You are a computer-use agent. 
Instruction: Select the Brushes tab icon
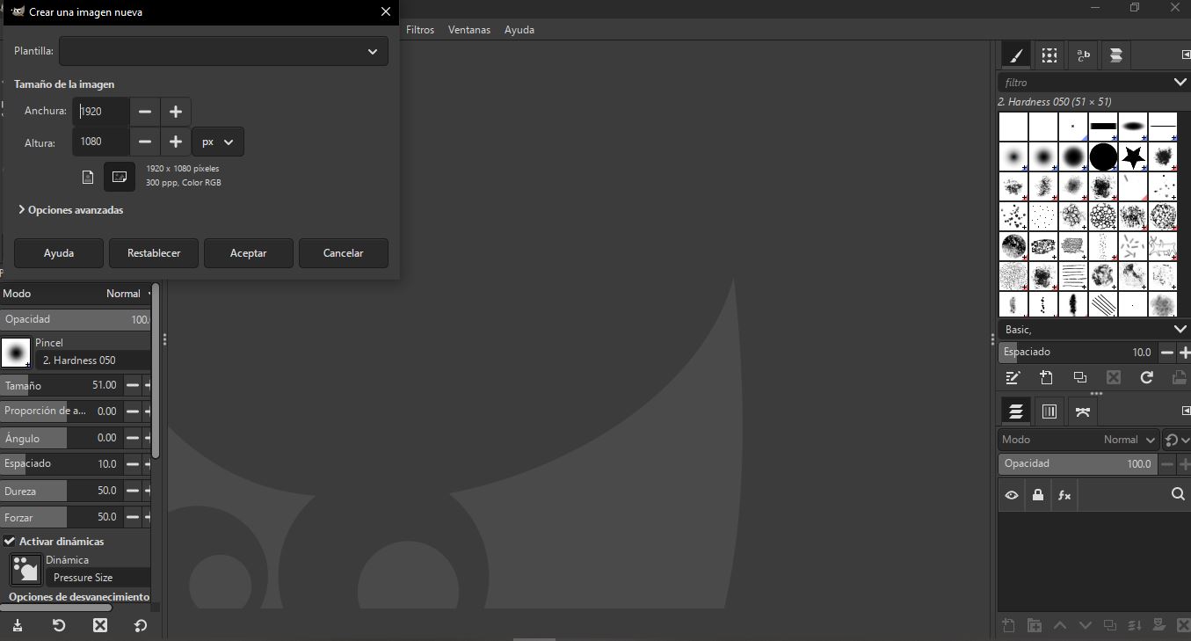1015,55
